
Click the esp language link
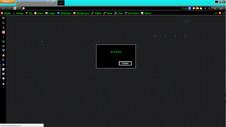tap(189, 21)
